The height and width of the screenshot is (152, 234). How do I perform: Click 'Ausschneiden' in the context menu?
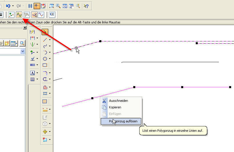(118, 101)
